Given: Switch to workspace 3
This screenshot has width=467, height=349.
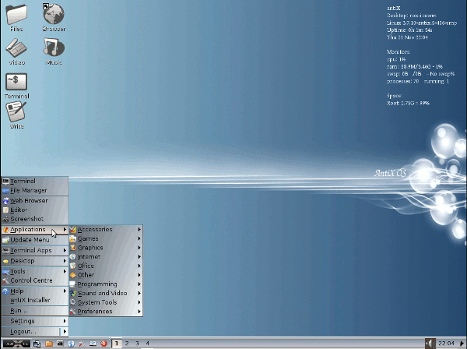Looking at the screenshot, I should [137, 344].
